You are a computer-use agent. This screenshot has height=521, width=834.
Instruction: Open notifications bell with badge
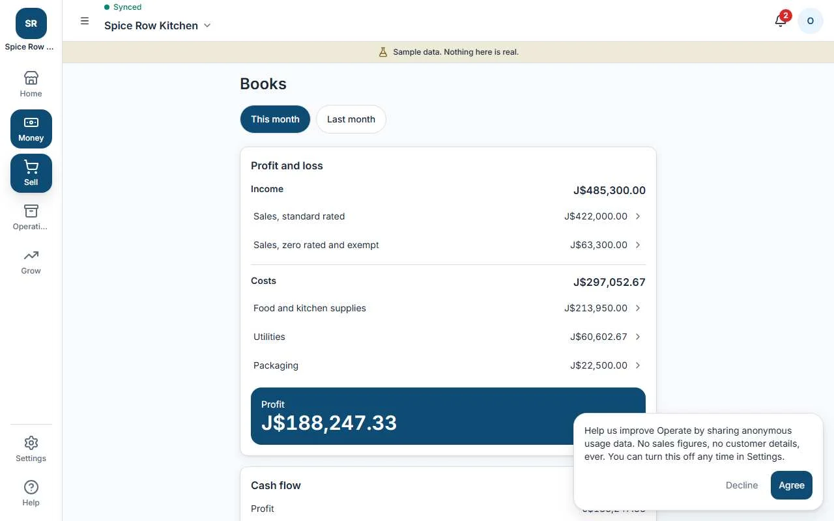coord(781,21)
